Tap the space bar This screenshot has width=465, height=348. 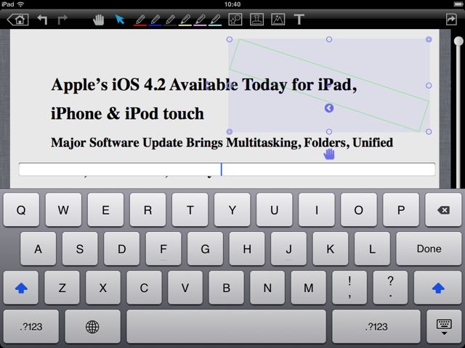coord(226,327)
